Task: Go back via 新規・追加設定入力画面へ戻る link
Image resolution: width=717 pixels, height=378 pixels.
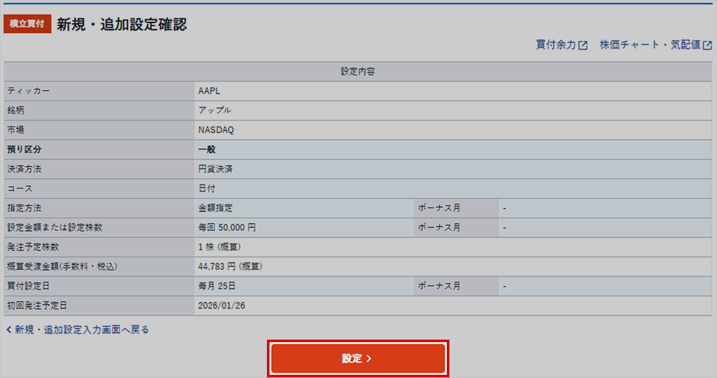Action: [81, 330]
